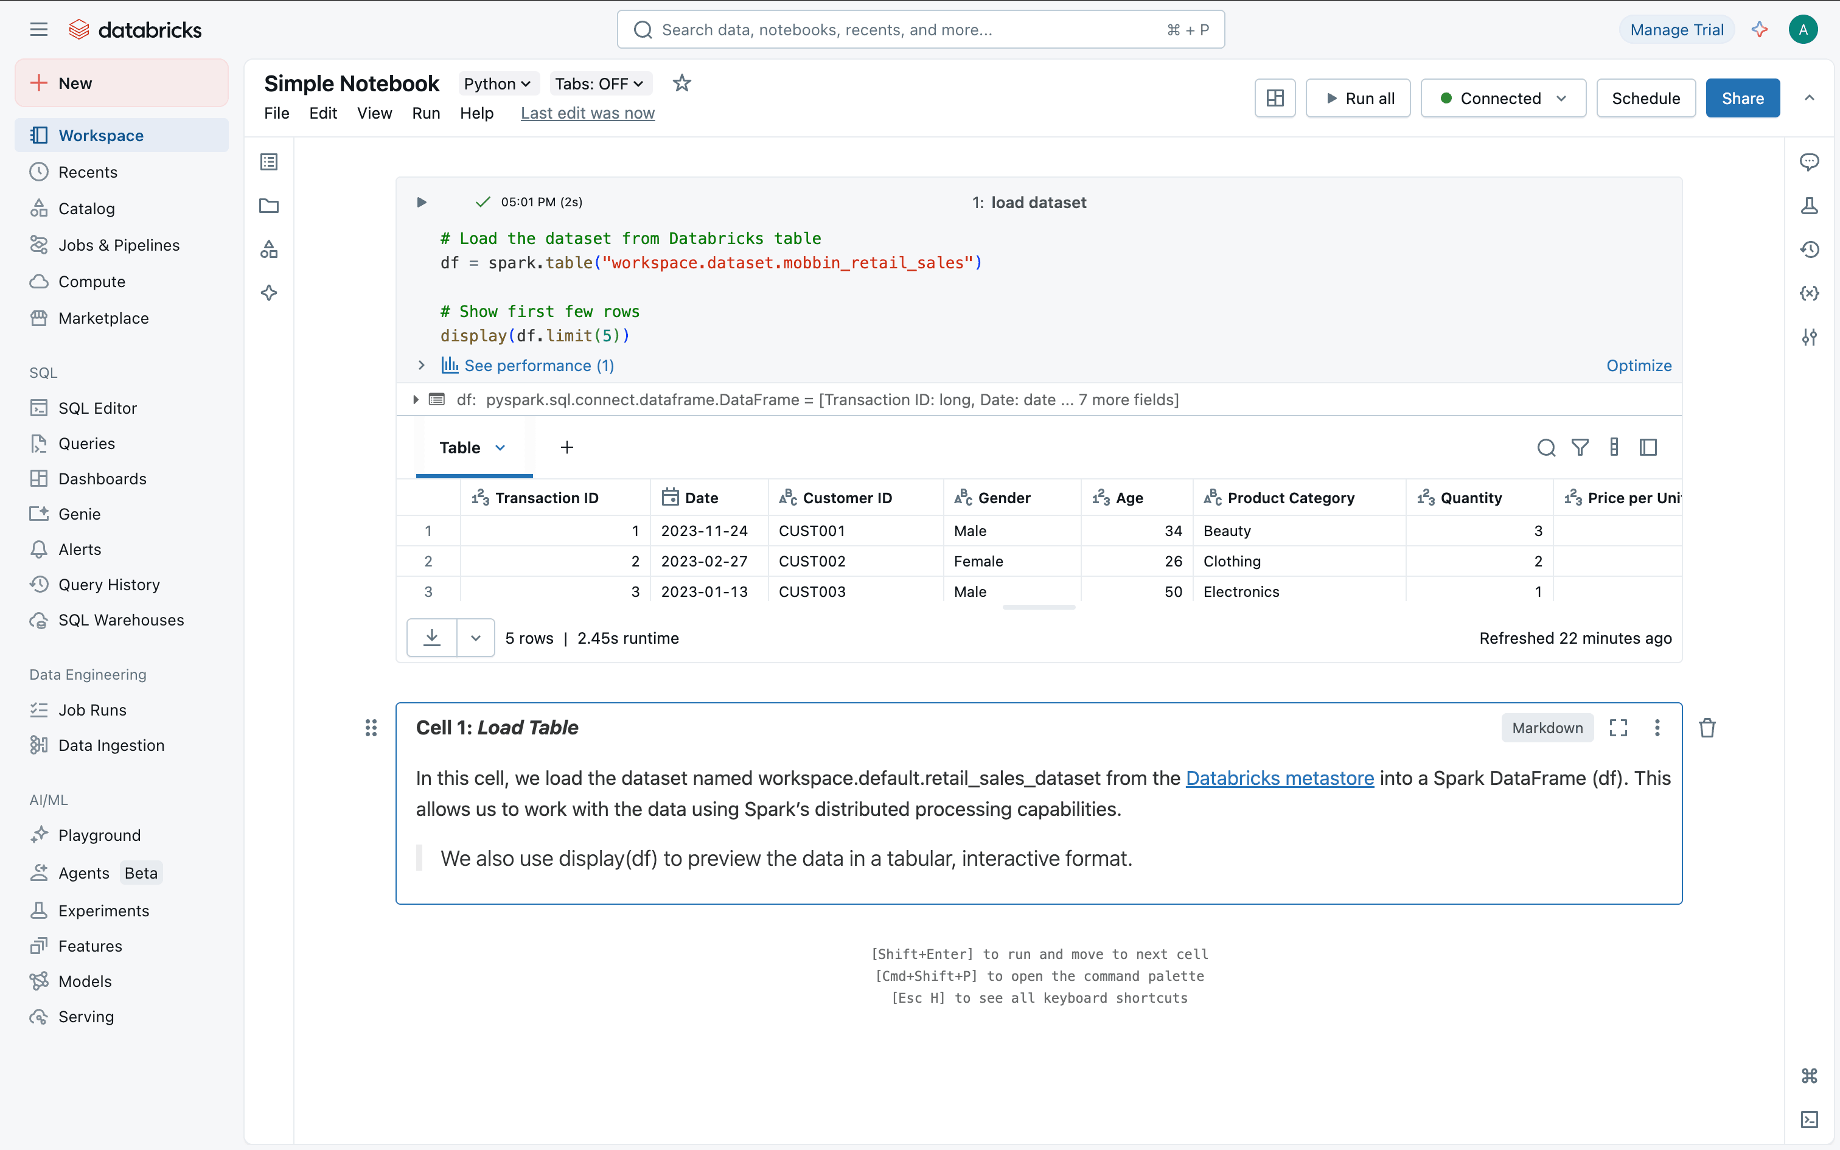Image resolution: width=1840 pixels, height=1150 pixels.
Task: Open the Databricks metastore link
Action: (x=1280, y=778)
